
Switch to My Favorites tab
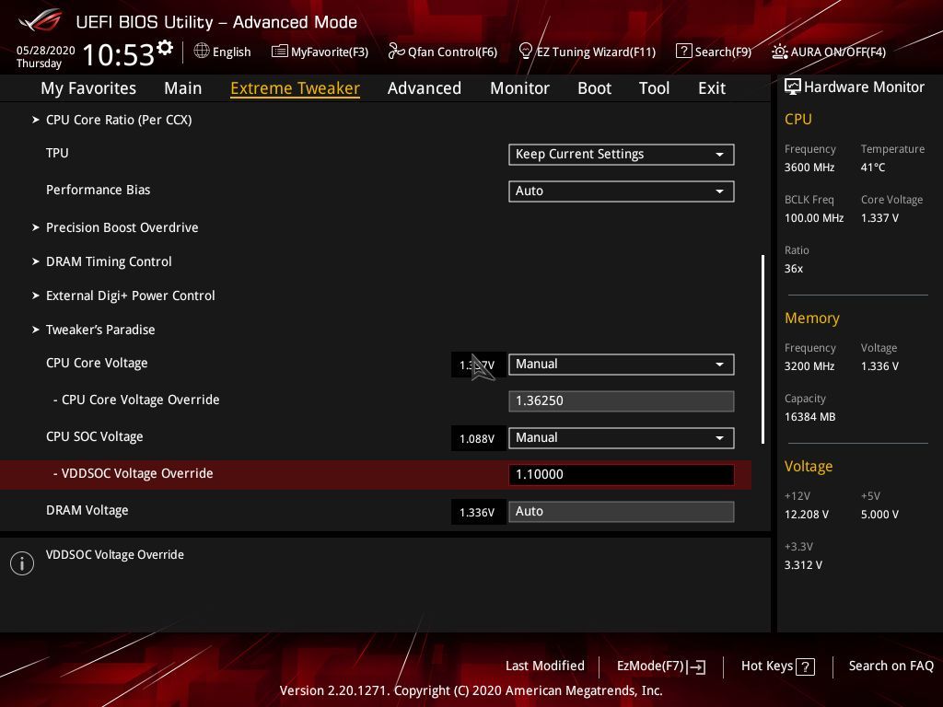coord(88,88)
